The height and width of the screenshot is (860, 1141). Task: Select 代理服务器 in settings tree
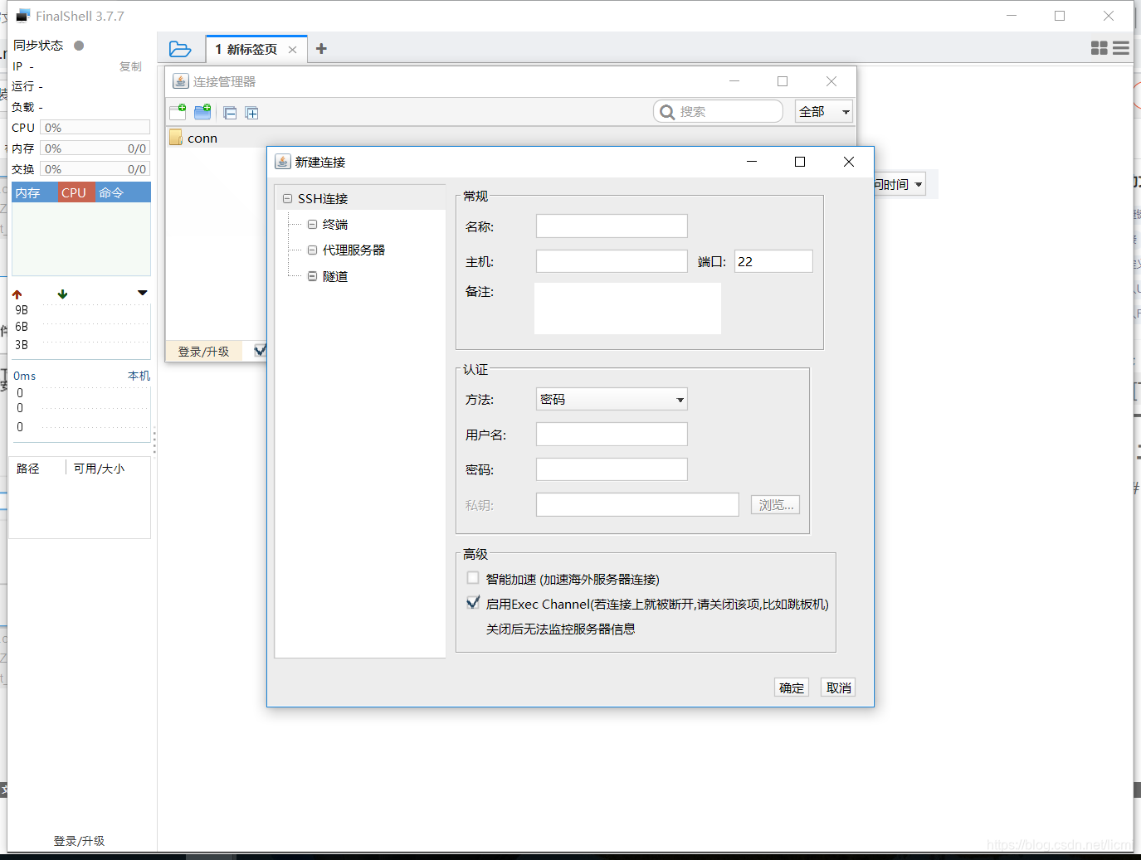[x=354, y=250]
